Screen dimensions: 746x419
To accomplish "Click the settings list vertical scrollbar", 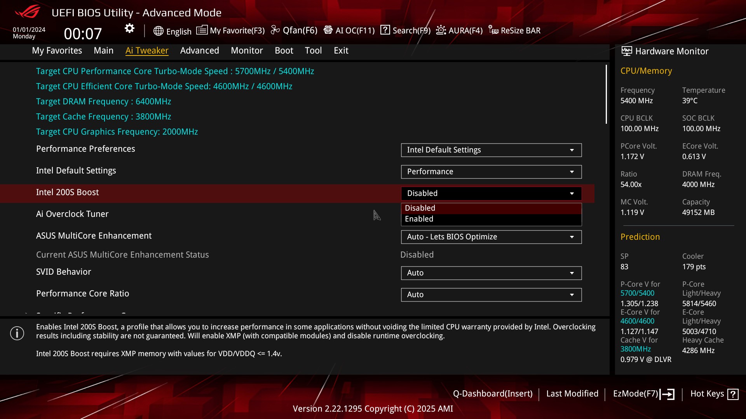I will tap(606, 94).
